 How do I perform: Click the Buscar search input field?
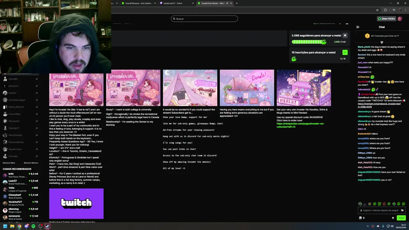tap(204, 19)
